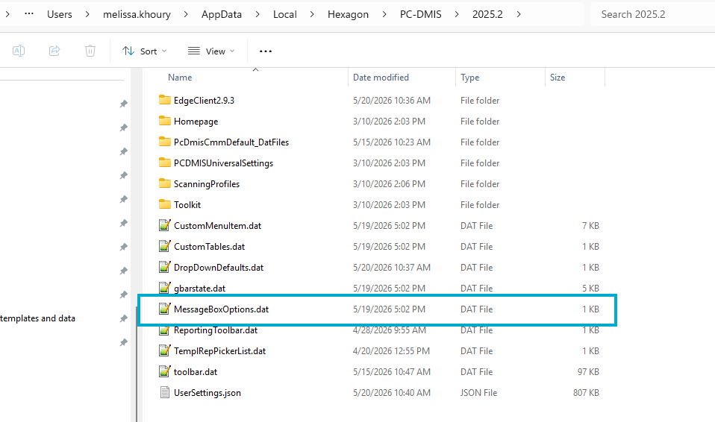
Task: Navigate to melissa.khoury in breadcrumb
Action: tap(137, 14)
